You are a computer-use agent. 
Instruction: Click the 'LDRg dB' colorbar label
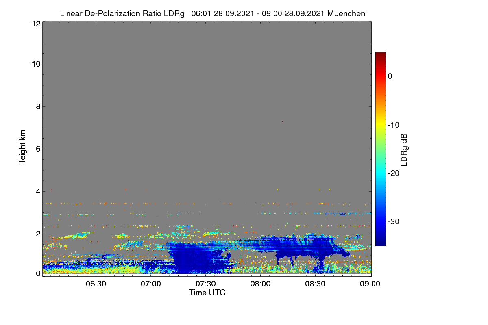[x=404, y=149]
